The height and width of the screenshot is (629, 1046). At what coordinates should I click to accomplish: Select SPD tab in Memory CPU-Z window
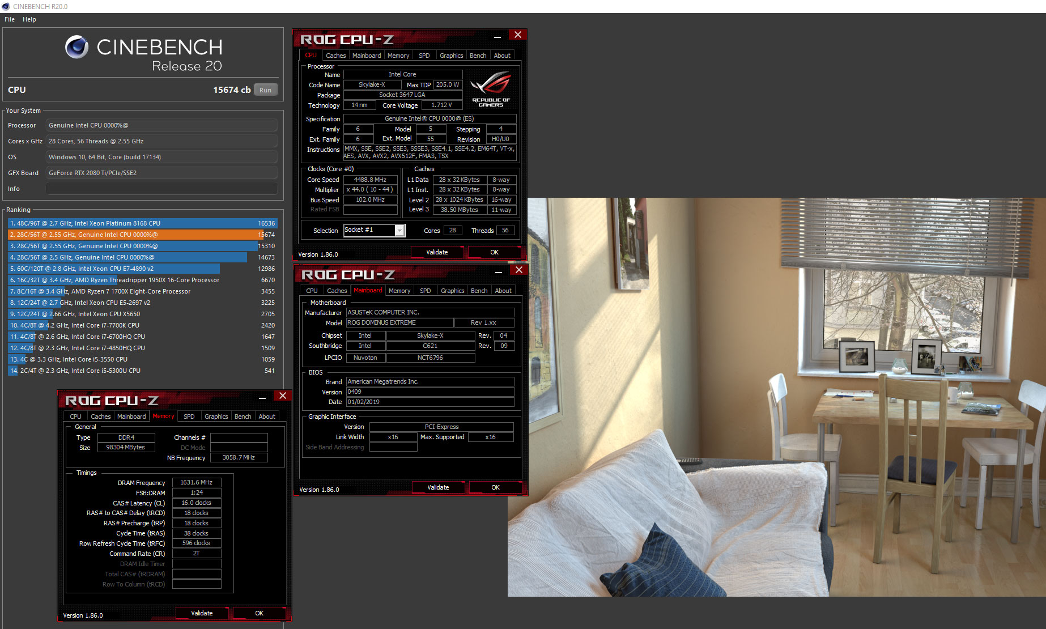click(189, 416)
